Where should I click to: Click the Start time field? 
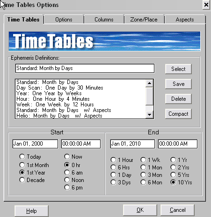pyautogui.click(x=81, y=144)
